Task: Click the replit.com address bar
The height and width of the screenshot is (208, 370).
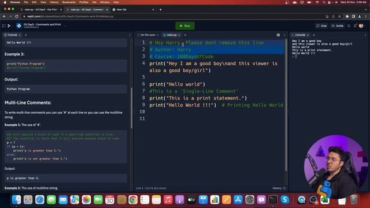Action: [173, 17]
